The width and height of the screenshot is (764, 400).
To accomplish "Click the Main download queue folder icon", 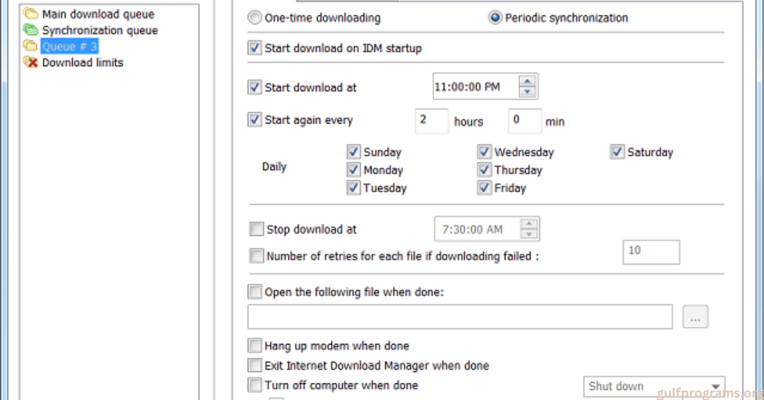I will click(x=30, y=14).
